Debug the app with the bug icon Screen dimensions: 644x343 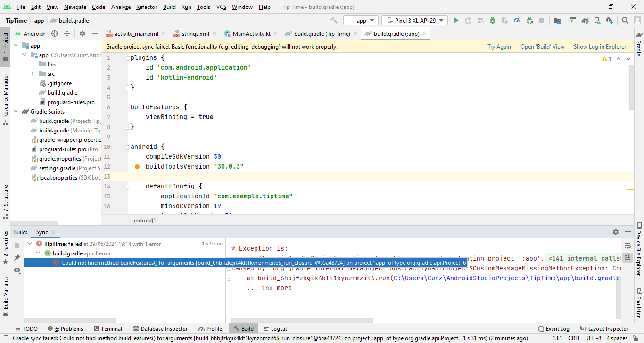point(492,20)
